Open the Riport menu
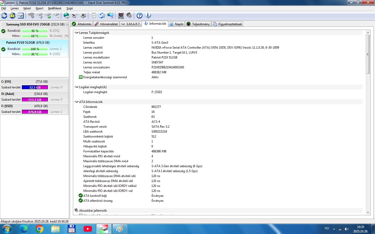The image size is (375, 234). click(x=40, y=8)
